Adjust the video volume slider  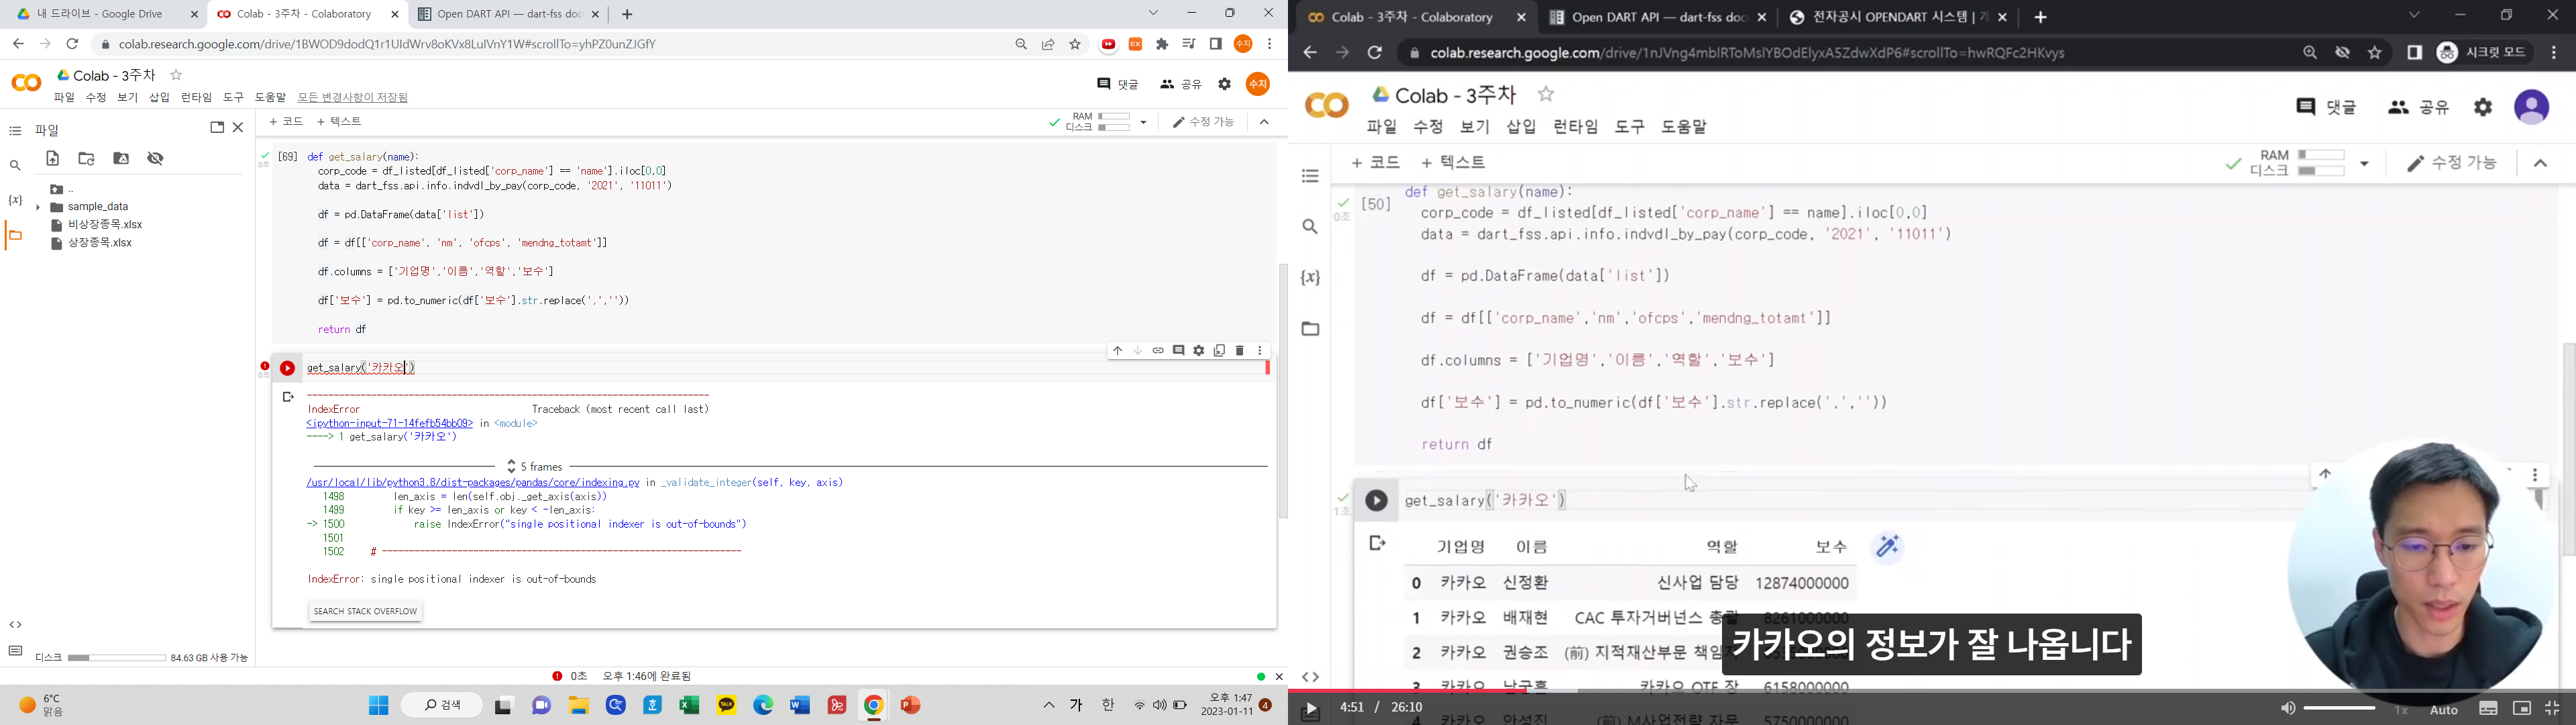point(2339,708)
